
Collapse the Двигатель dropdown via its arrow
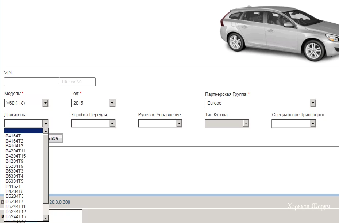pos(45,124)
